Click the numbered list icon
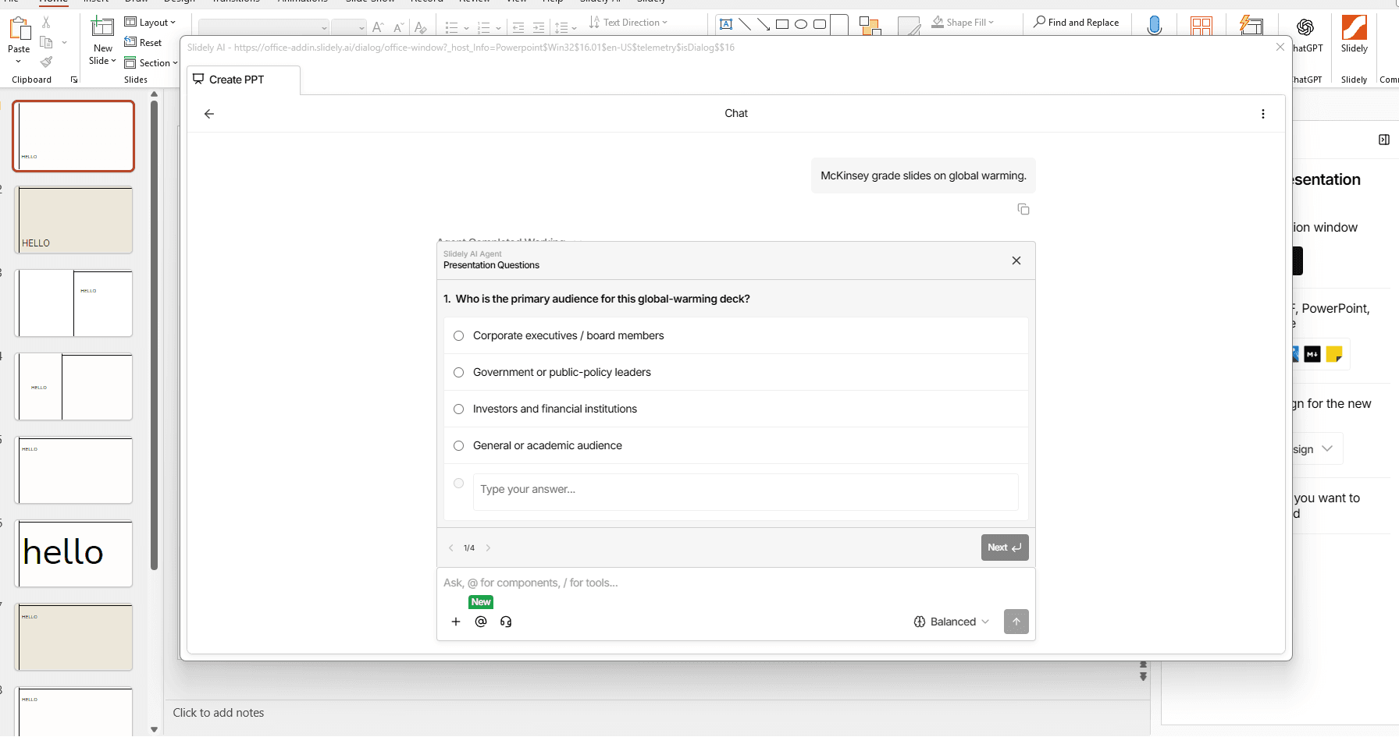This screenshot has height=737, width=1399. pos(483,28)
